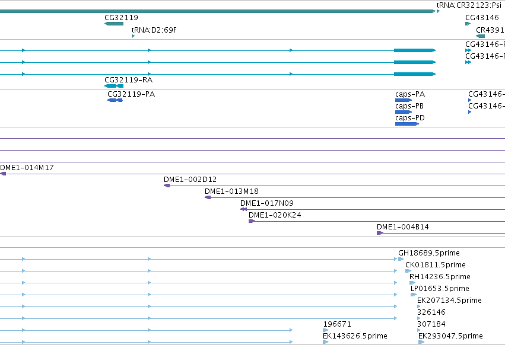Click the caps-PD protein bar
505x345 pixels.
coord(407,124)
